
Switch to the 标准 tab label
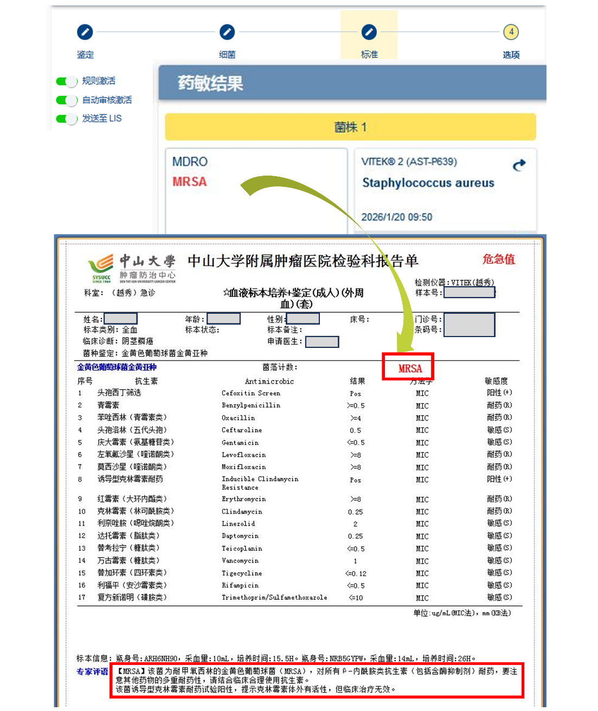(369, 55)
